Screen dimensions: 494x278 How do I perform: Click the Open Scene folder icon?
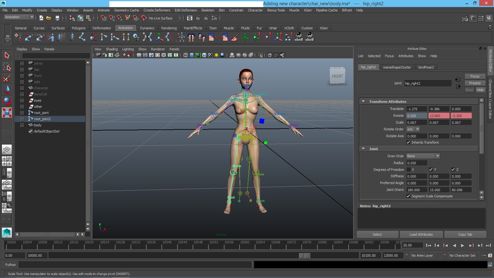(x=49, y=18)
